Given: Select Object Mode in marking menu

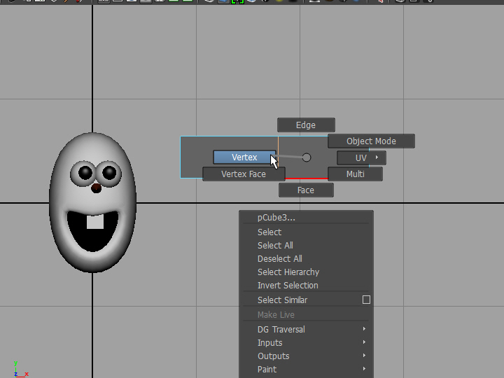Looking at the screenshot, I should [x=371, y=141].
